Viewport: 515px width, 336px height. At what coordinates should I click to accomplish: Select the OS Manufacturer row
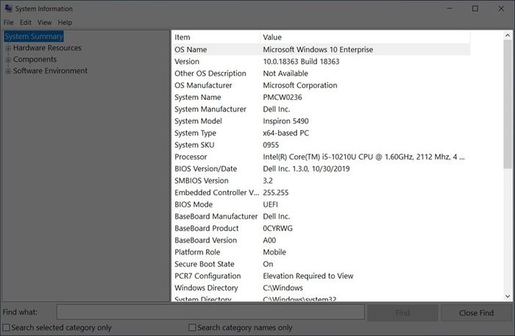click(x=321, y=85)
